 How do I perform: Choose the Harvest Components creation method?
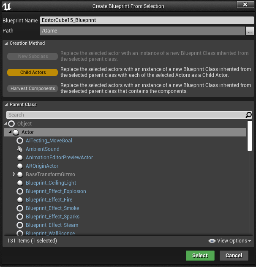(x=33, y=89)
